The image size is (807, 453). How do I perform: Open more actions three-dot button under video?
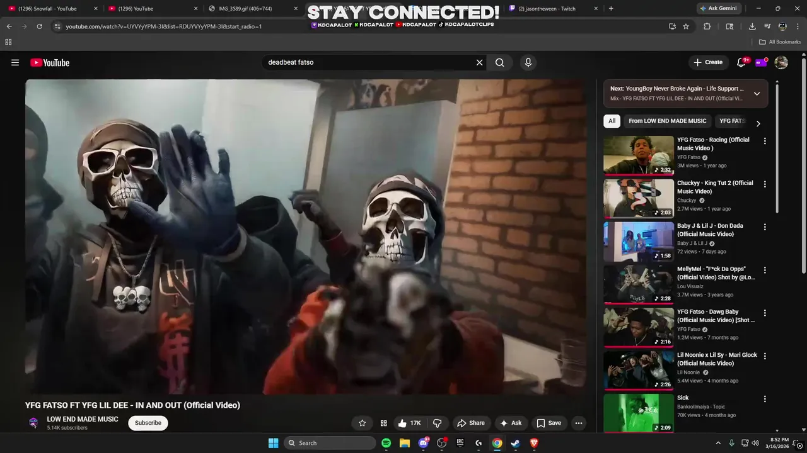[579, 423]
